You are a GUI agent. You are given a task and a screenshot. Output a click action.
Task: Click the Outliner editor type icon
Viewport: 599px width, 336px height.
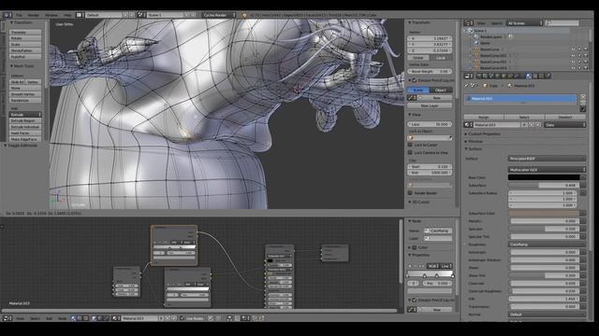point(468,23)
